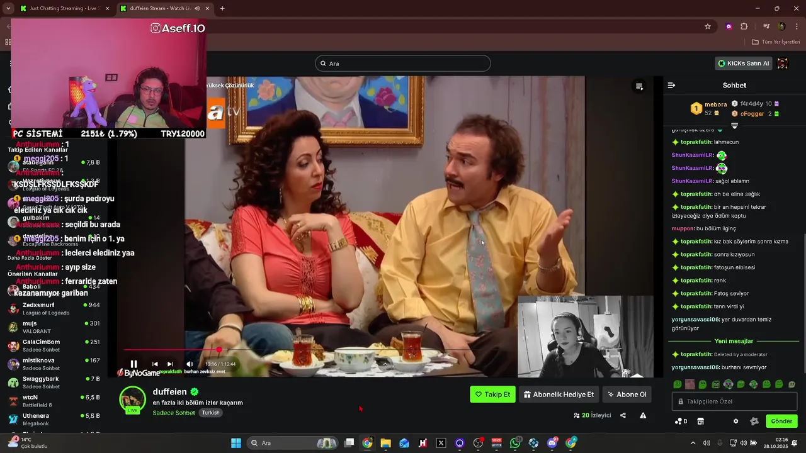Open the weather widget on the taskbar
The height and width of the screenshot is (453, 806).
(x=28, y=443)
